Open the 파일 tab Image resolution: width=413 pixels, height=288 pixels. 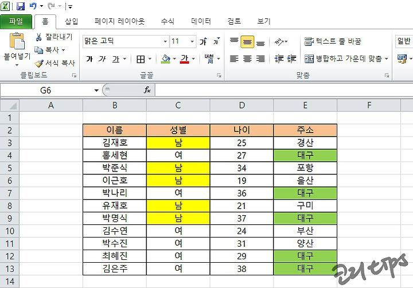16,21
